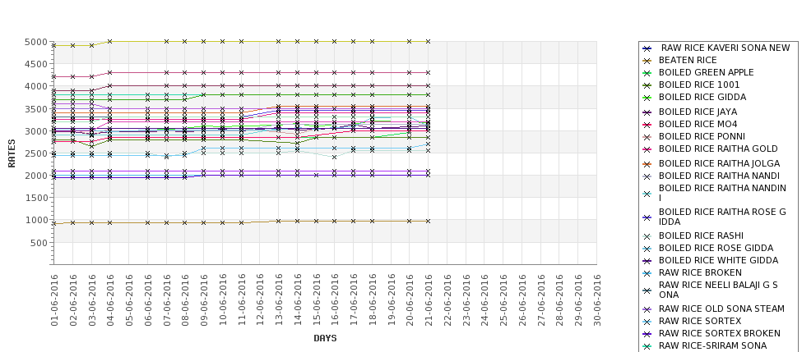Select the BOILED RICE JAYA legend entry
The width and height of the screenshot is (802, 352).
coord(698,112)
